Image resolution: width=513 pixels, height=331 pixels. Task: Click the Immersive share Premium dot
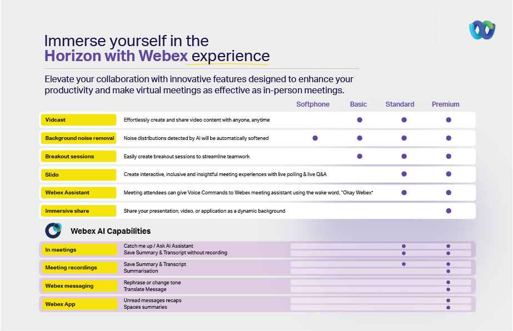click(x=449, y=211)
